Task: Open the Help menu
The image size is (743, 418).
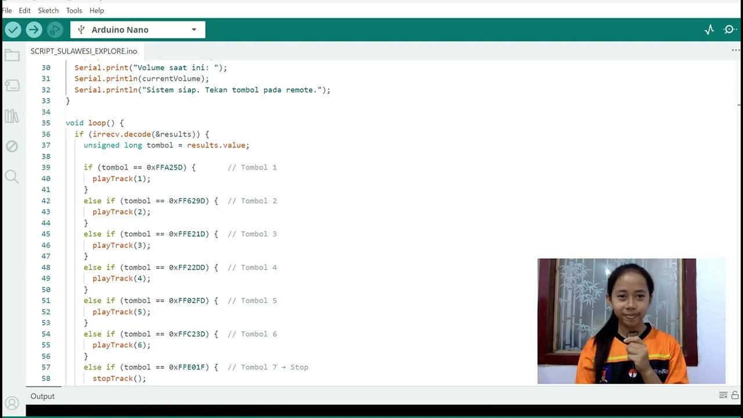Action: 97,10
